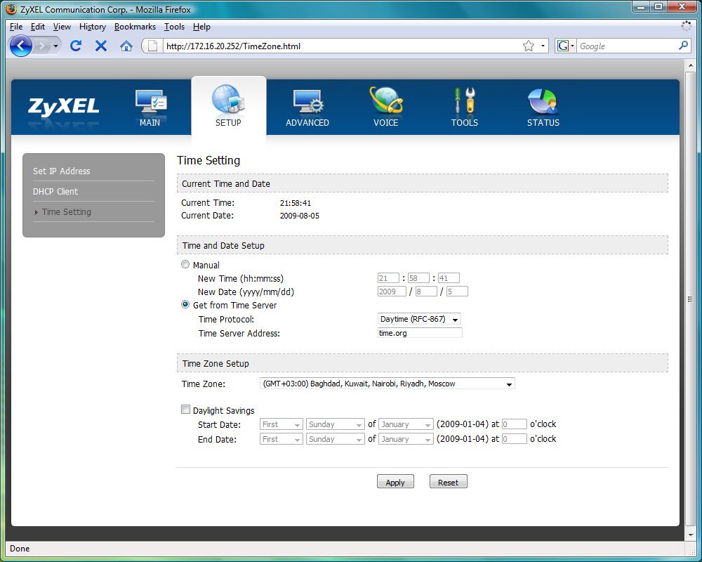Viewport: 702px width, 562px height.
Task: Open DHCP Client sidebar link
Action: click(x=55, y=191)
